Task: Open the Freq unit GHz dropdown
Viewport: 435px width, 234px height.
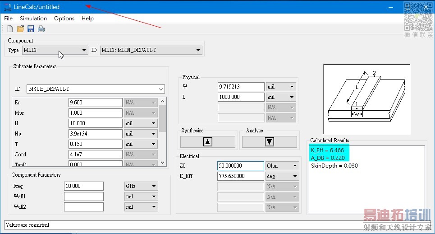Action: pyautogui.click(x=141, y=186)
